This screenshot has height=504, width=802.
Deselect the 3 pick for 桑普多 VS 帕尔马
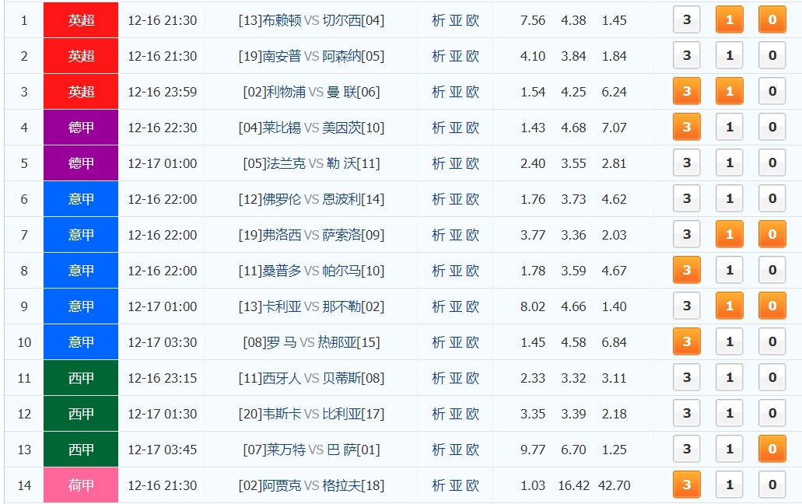point(686,270)
